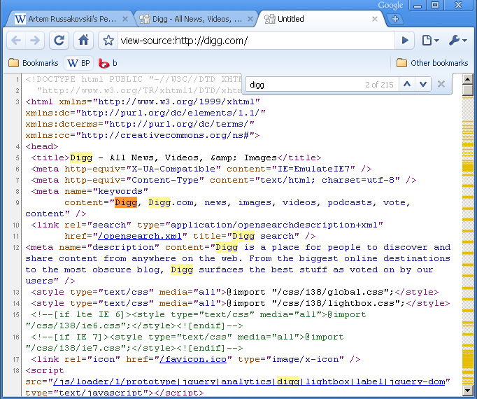
Task: Click line number 12
Action: click(x=16, y=248)
